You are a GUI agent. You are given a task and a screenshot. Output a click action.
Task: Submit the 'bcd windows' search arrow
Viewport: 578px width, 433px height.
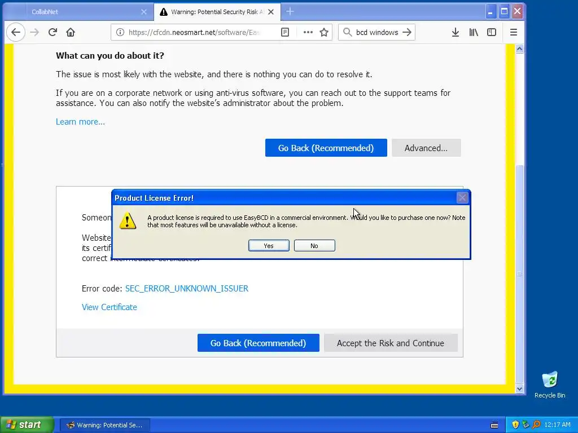coord(407,32)
